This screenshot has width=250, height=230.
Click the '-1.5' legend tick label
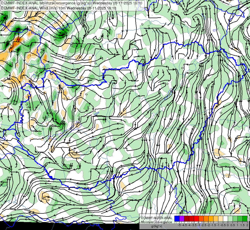pos(213,225)
